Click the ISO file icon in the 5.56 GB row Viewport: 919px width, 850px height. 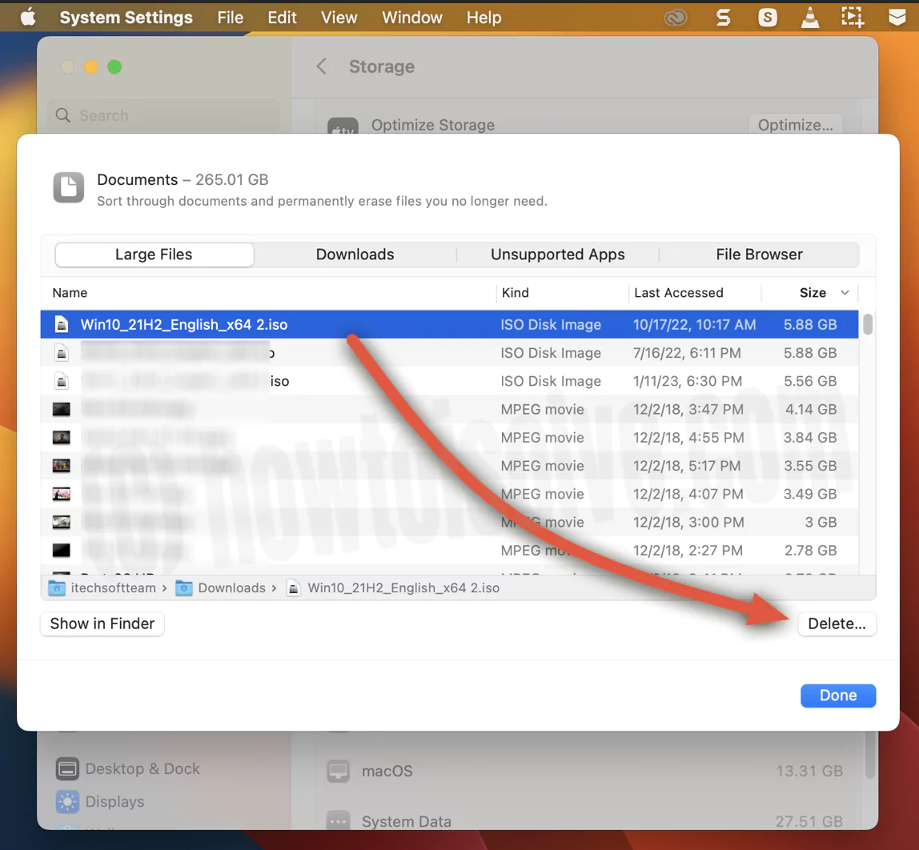coord(62,381)
